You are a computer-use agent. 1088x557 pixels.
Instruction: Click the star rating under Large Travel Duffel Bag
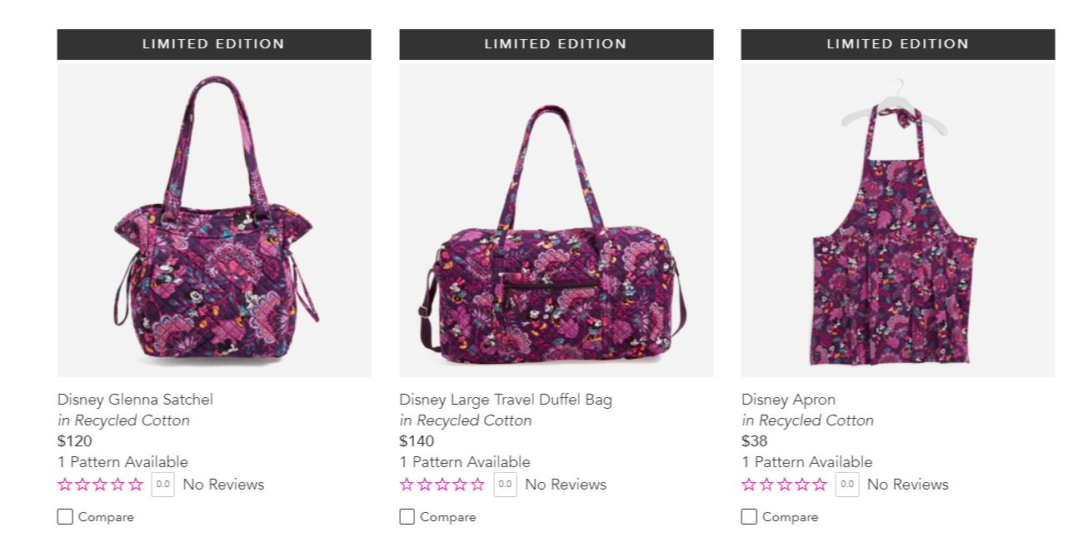click(x=442, y=485)
